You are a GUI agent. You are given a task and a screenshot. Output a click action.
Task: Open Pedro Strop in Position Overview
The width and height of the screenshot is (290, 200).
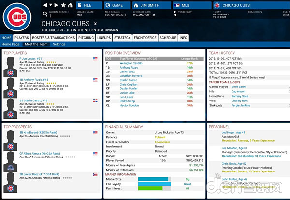tap(127, 101)
